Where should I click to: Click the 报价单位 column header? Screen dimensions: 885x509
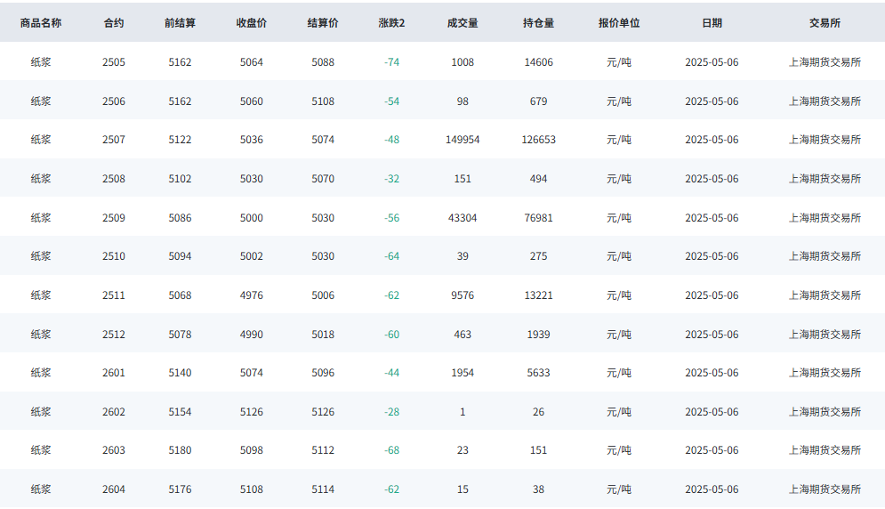point(619,23)
